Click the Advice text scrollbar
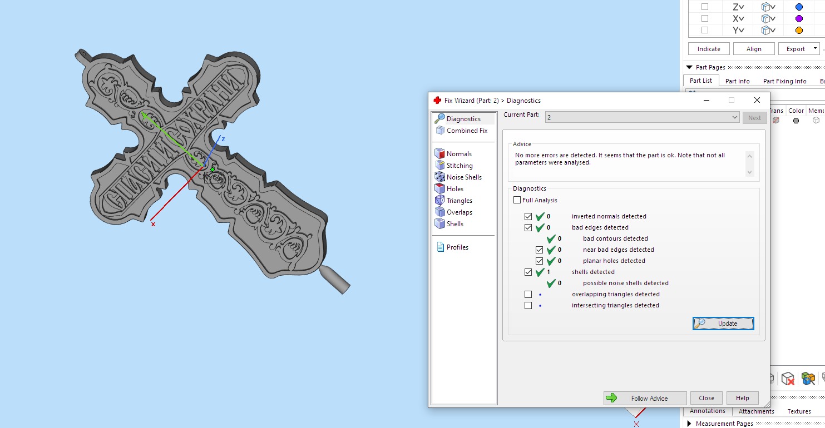The height and width of the screenshot is (428, 825). (x=750, y=164)
